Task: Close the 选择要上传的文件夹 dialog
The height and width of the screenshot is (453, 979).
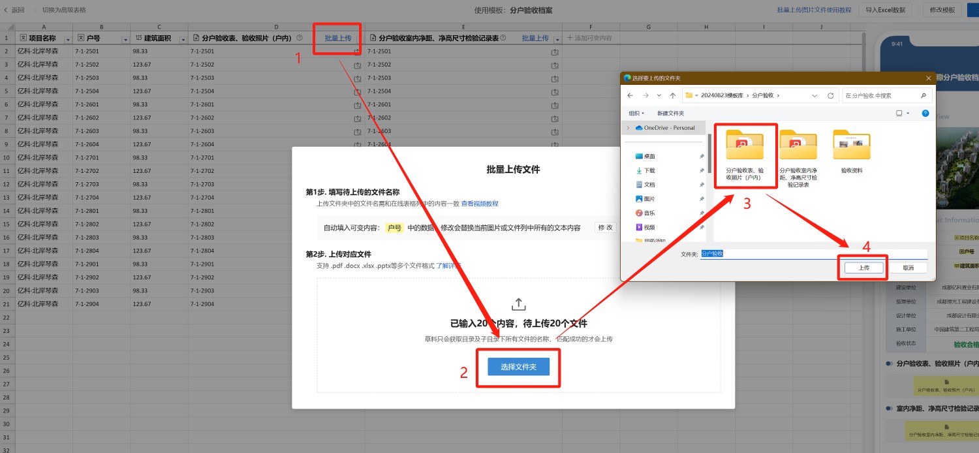Action: (928, 78)
